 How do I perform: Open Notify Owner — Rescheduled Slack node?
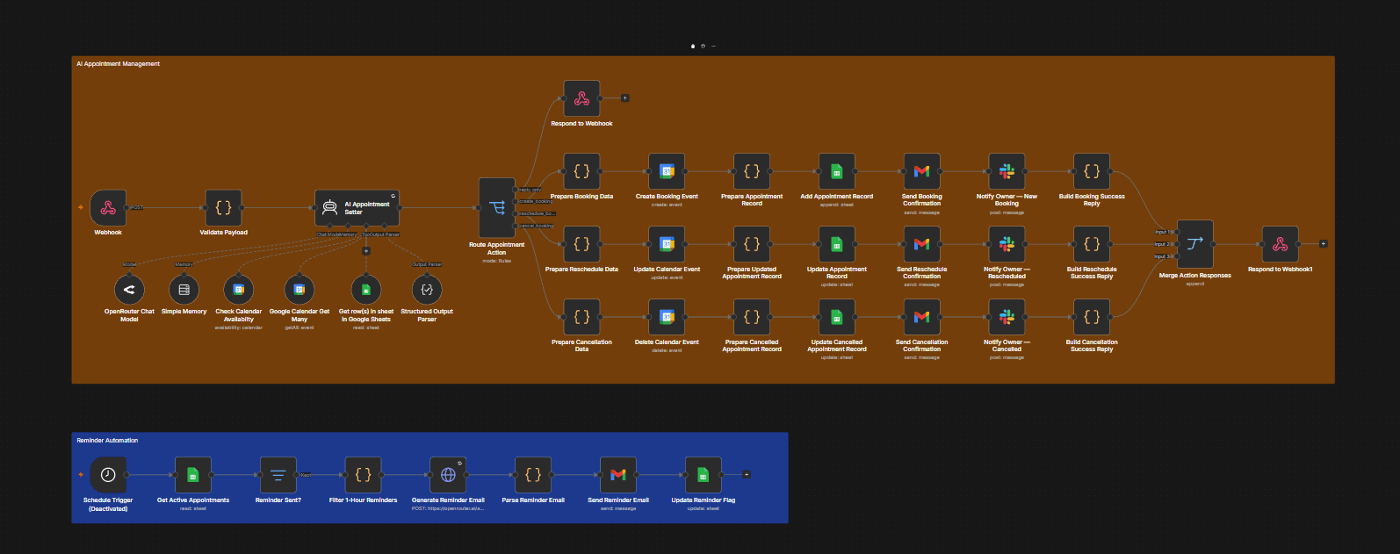pyautogui.click(x=1007, y=245)
